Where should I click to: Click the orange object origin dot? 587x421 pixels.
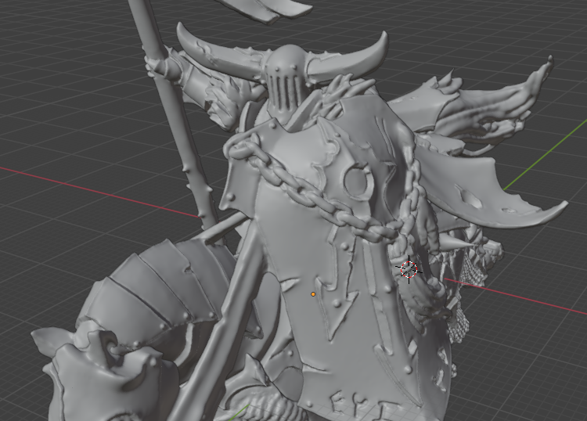pyautogui.click(x=313, y=294)
